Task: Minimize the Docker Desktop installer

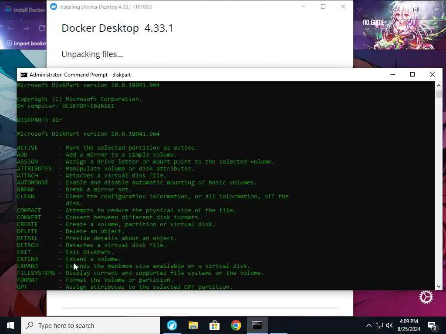Action: 304,7
